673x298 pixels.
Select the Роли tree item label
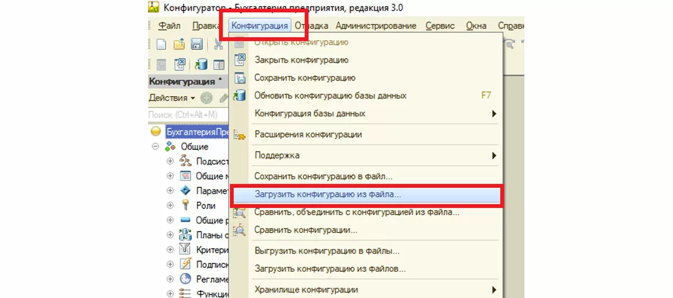[206, 205]
